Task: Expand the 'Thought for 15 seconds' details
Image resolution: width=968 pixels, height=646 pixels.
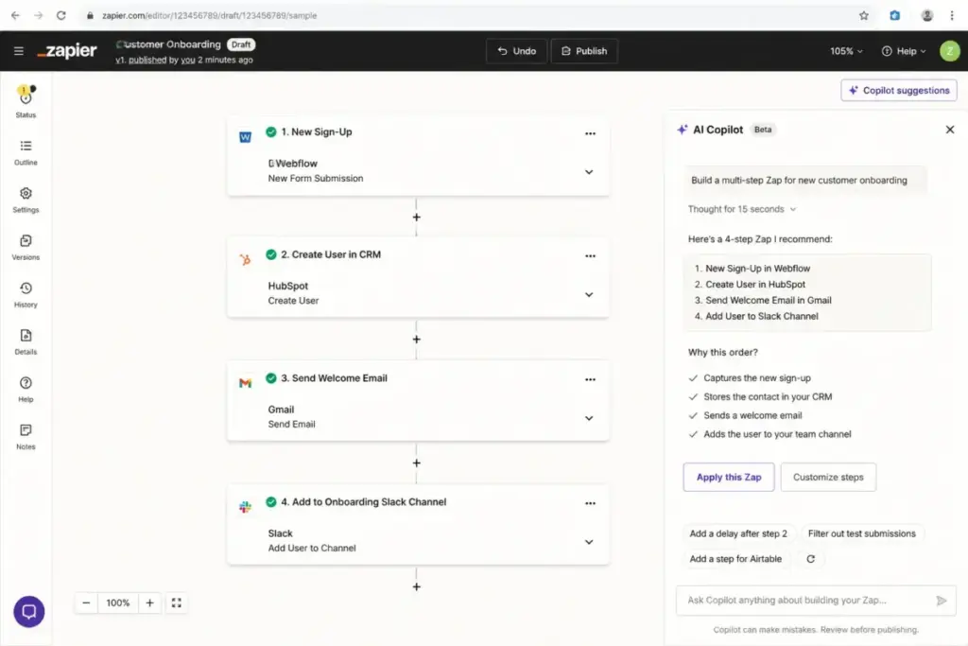Action: click(742, 209)
